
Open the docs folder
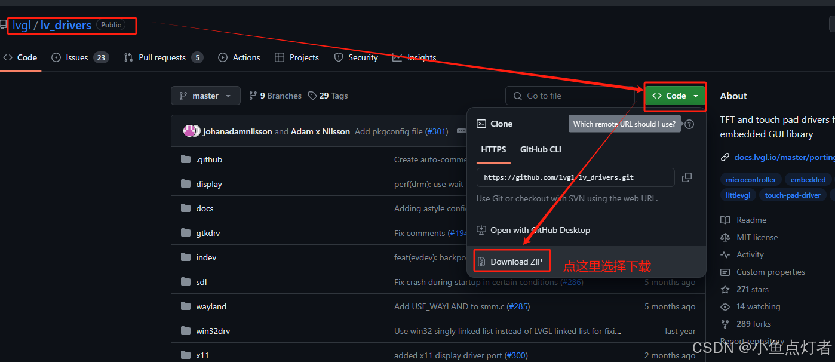(205, 208)
